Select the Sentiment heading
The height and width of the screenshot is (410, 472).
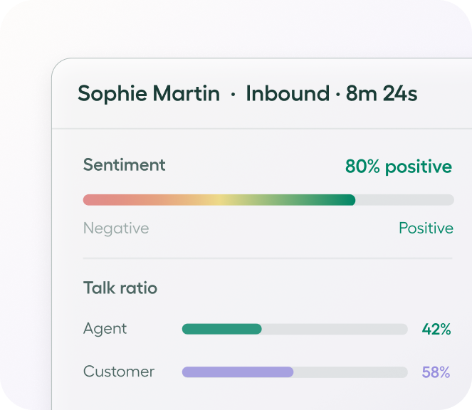[x=125, y=165]
